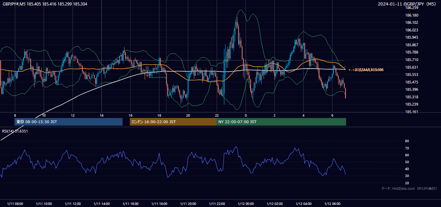Click price axis label 185.239

coord(411,104)
